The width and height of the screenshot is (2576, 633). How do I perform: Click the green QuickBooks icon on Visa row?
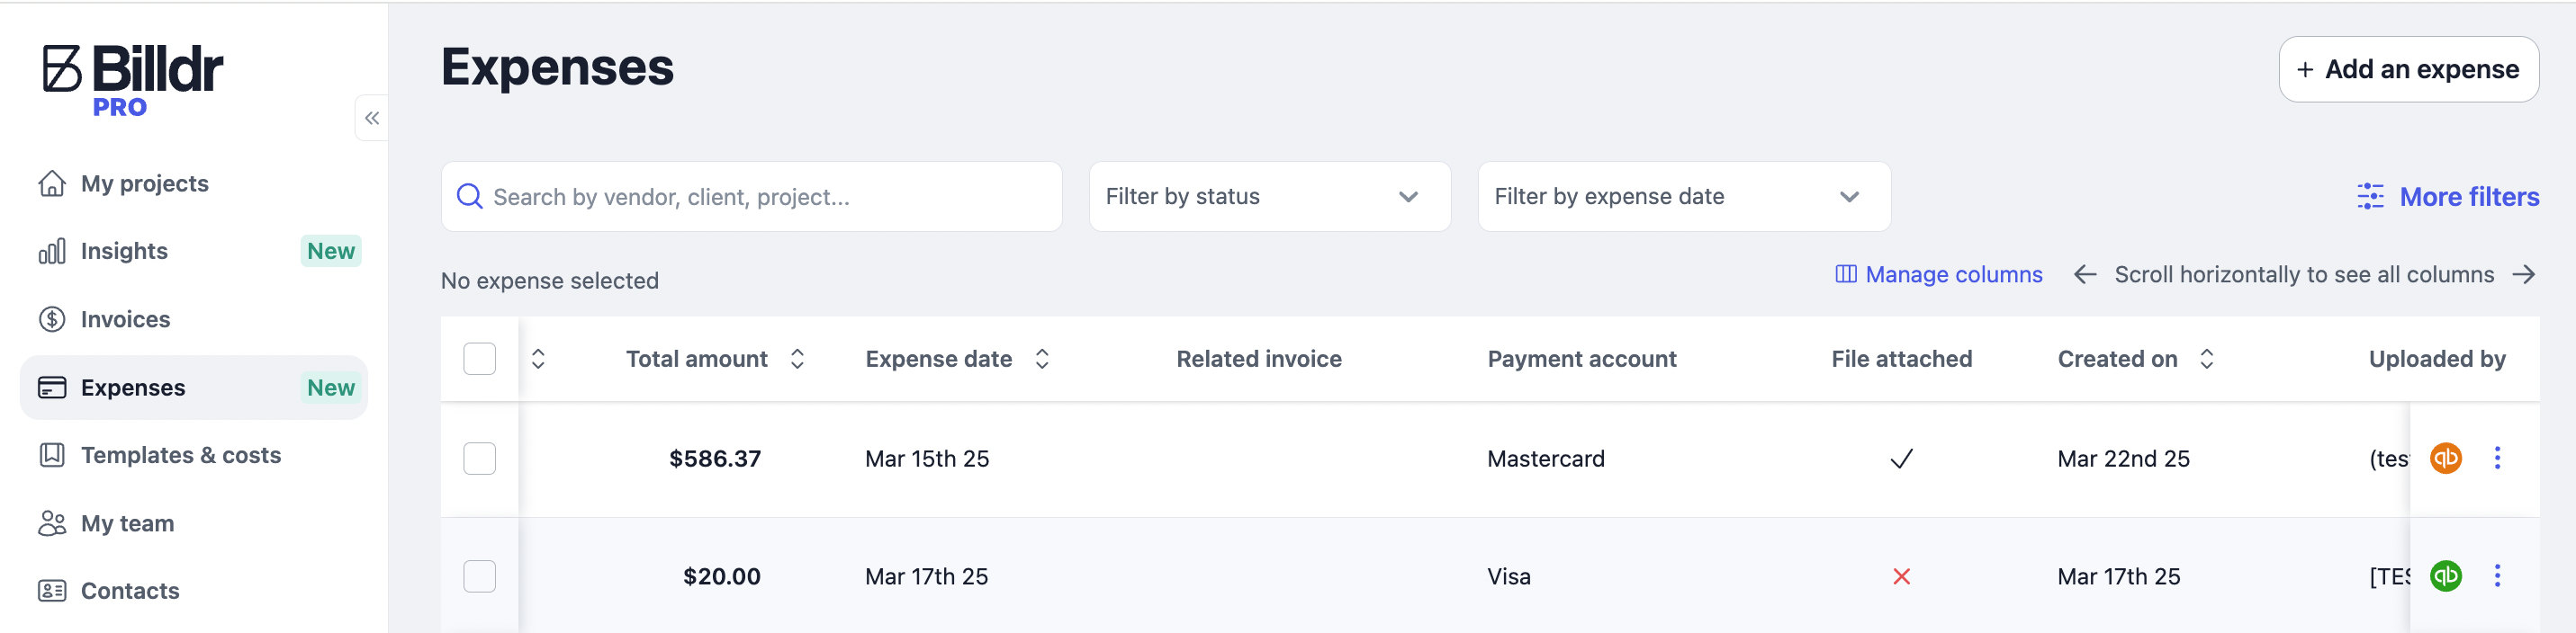pos(2445,576)
